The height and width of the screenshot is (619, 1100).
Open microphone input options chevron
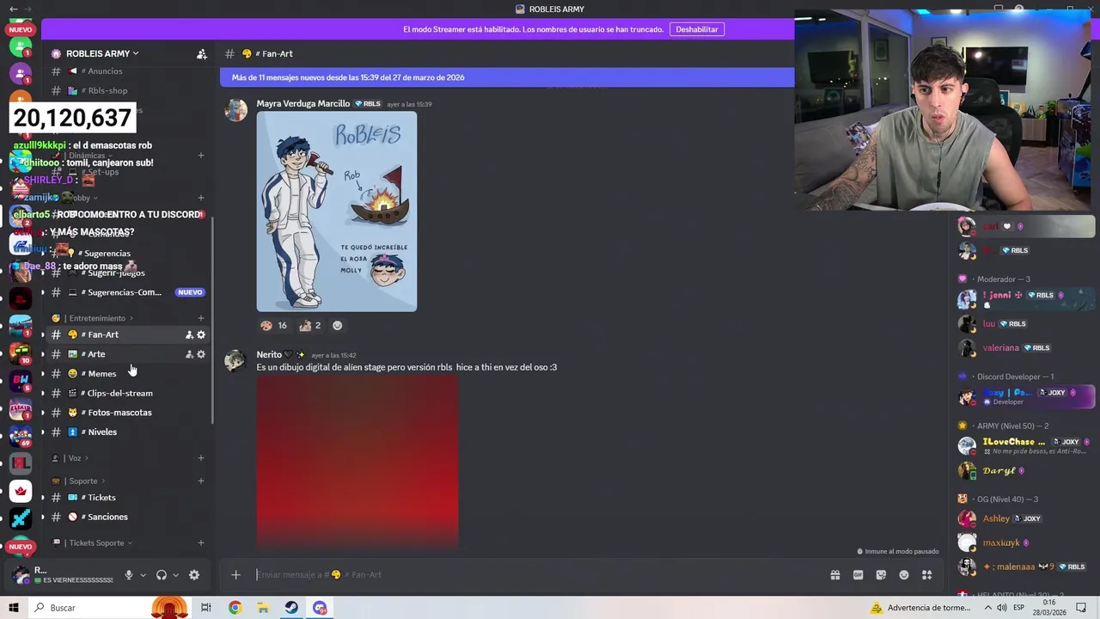pyautogui.click(x=143, y=575)
